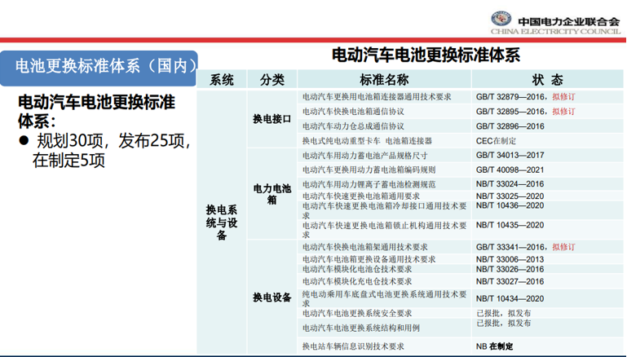Select the blue banner 电池更换标准体系（国内）
The height and width of the screenshot is (357, 627).
[99, 68]
